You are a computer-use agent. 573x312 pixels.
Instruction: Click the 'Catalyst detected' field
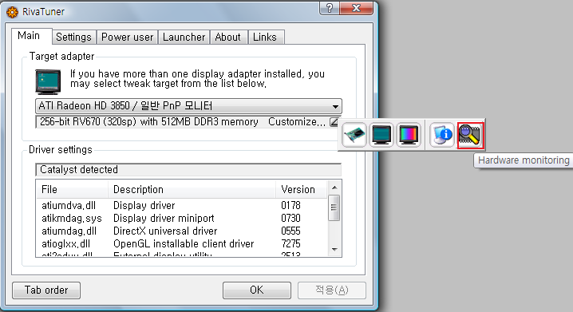tap(188, 170)
